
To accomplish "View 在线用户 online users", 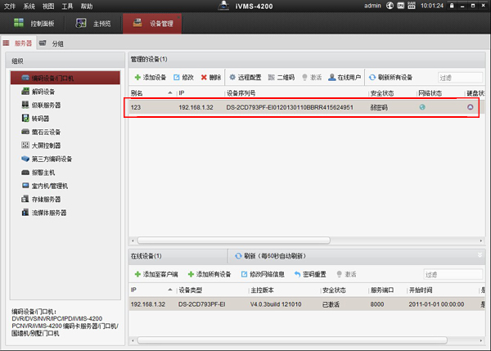I will coord(345,78).
